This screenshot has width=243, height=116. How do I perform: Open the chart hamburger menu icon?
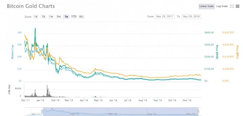[238, 6]
